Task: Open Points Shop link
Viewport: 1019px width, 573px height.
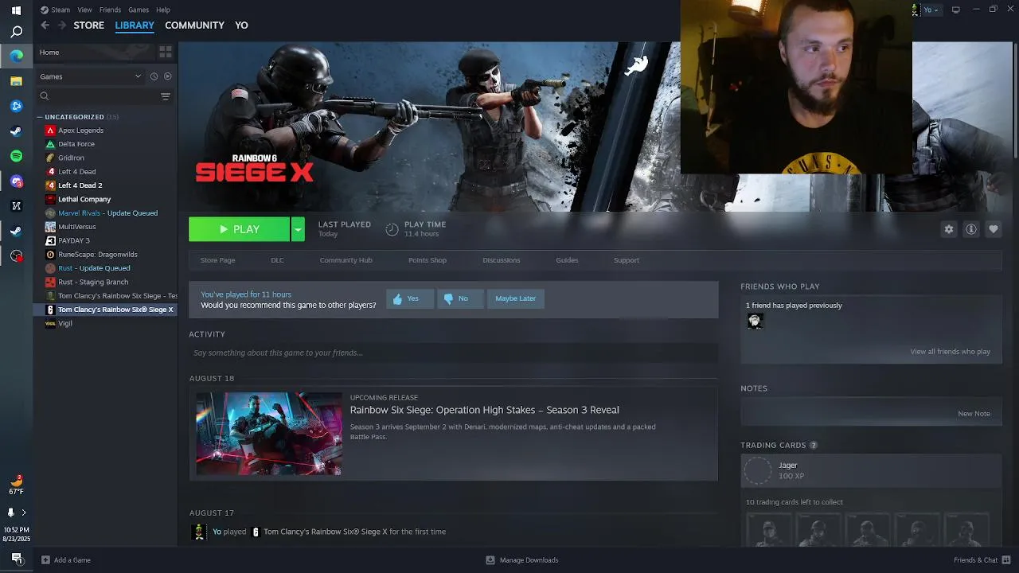Action: [428, 260]
